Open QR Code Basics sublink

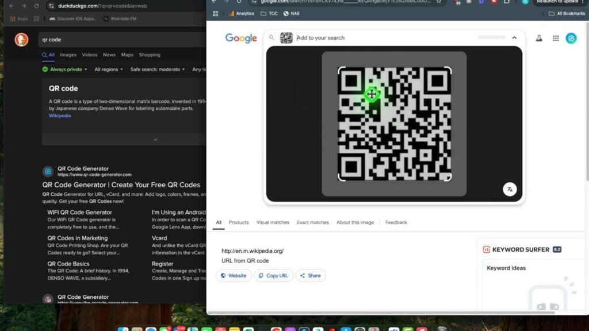(x=68, y=264)
